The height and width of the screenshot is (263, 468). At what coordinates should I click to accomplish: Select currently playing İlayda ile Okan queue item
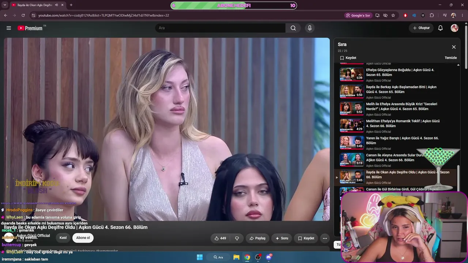[x=396, y=177]
